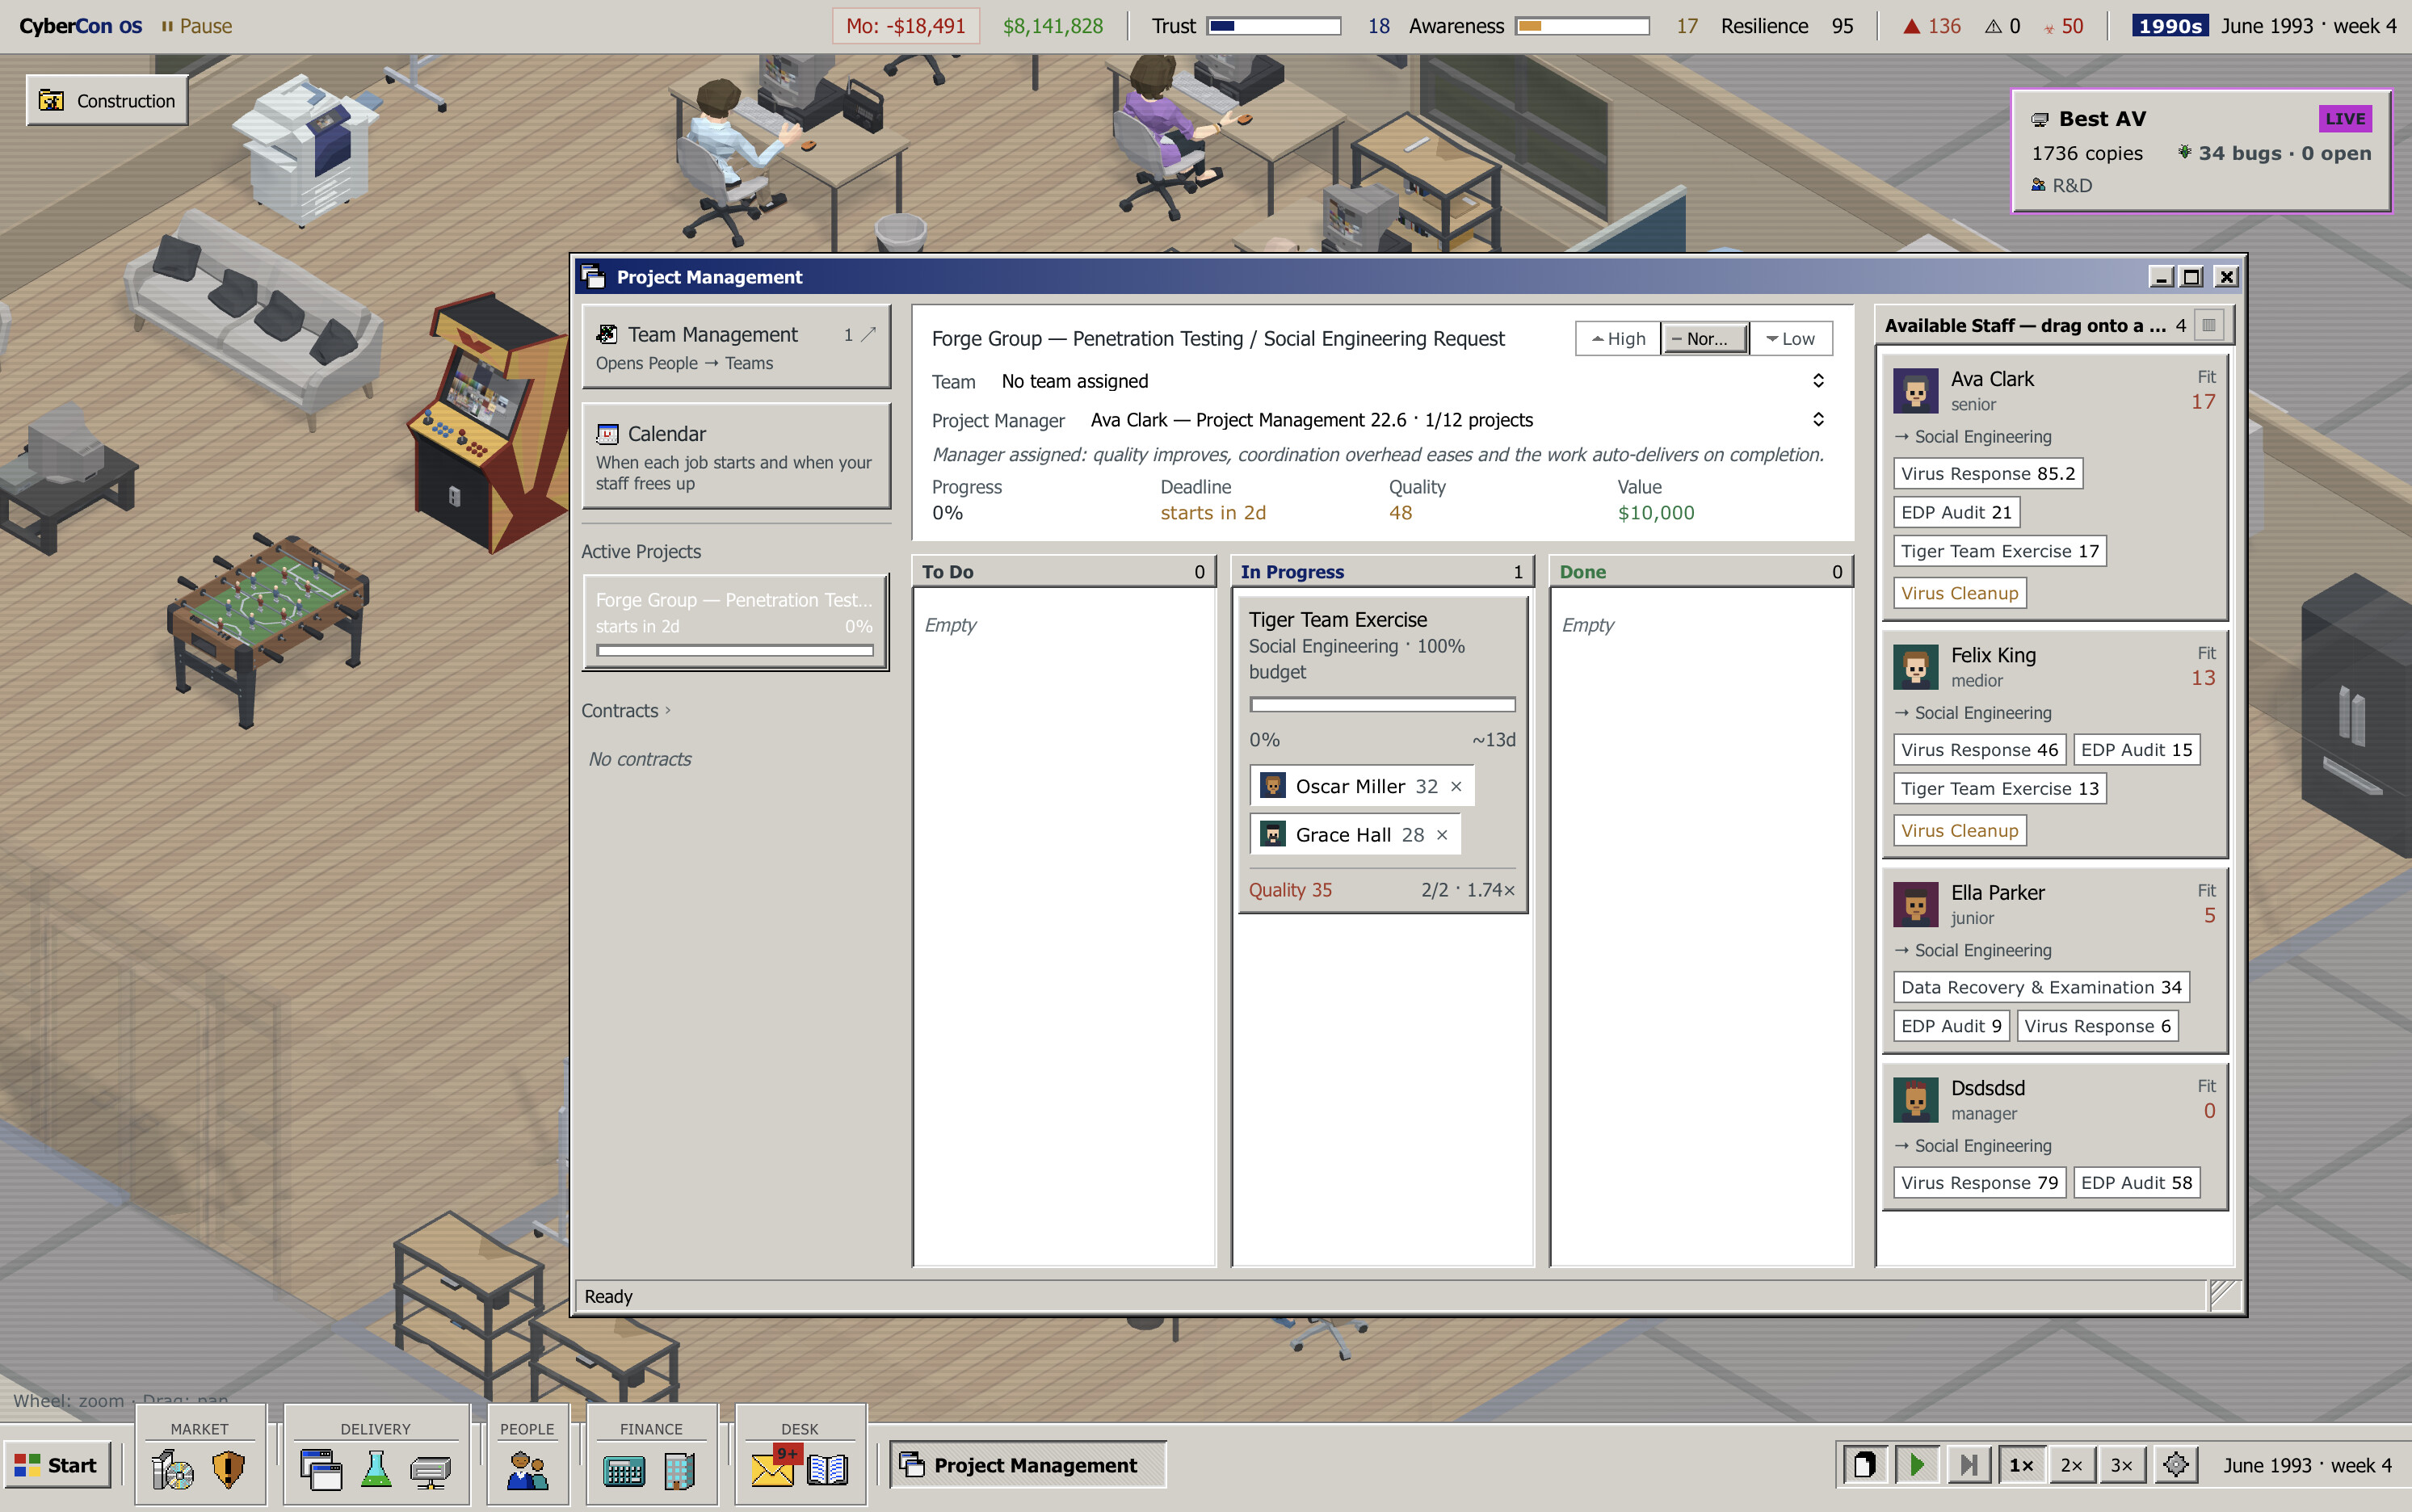Open Team Management panel
This screenshot has width=2412, height=1512.
(736, 347)
